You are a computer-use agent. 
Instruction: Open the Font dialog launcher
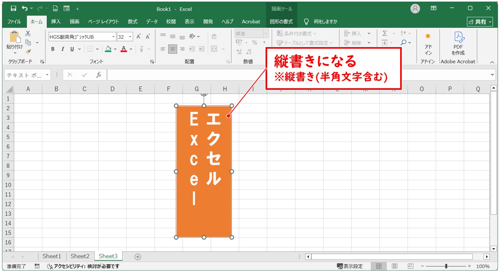tap(152, 62)
